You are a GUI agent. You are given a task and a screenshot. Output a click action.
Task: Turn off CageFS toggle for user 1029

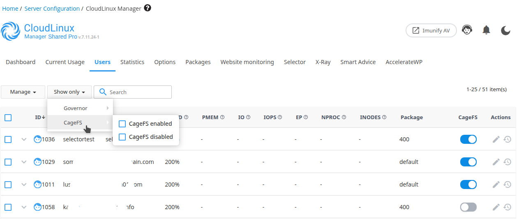click(x=468, y=162)
